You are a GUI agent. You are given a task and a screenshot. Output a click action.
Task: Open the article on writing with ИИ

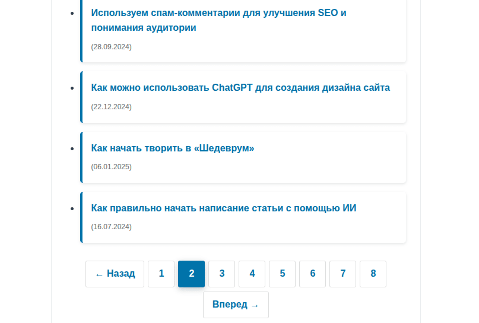[224, 208]
